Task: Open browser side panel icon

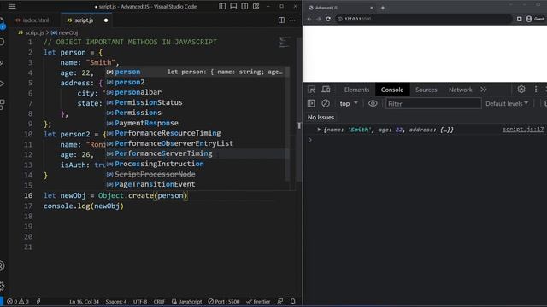Action: [x=519, y=19]
